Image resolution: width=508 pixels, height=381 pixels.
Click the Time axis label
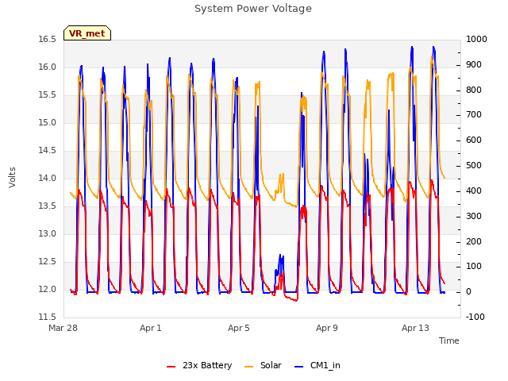tap(449, 341)
